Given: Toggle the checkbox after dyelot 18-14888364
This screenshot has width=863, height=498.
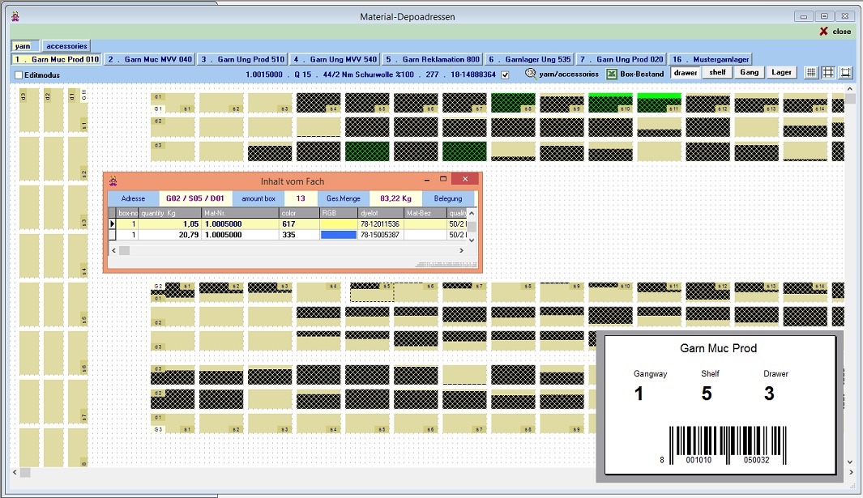Looking at the screenshot, I should pos(505,74).
